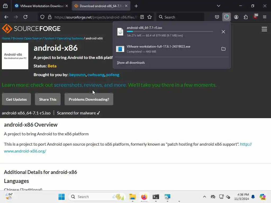Viewport: 271px width, 203px height.
Task: Open the Android-x86 project thumbnail
Action: [15, 56]
